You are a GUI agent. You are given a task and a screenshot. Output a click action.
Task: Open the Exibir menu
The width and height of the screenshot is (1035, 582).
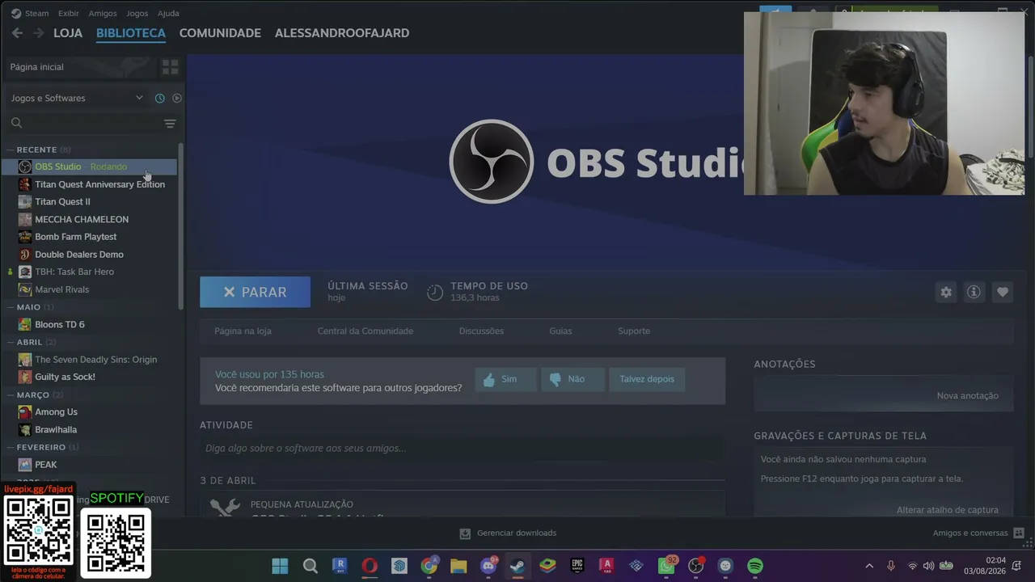coord(69,13)
